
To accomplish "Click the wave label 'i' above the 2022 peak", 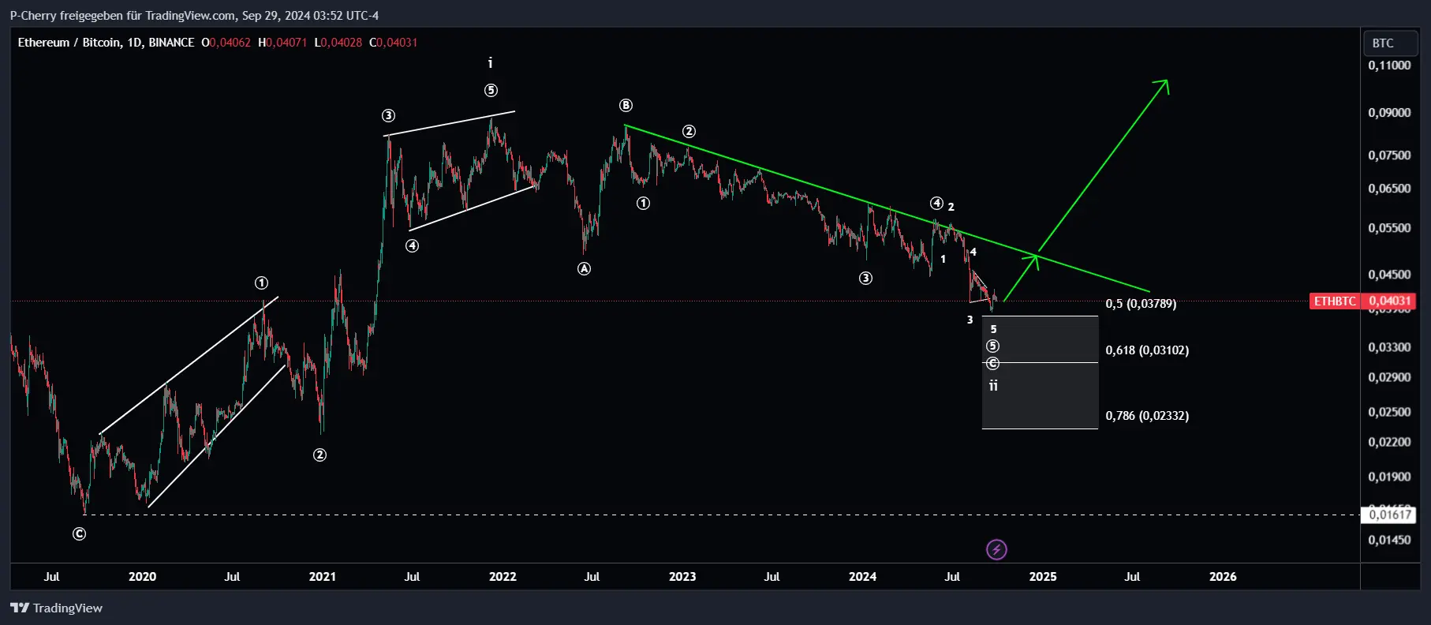I will point(491,62).
